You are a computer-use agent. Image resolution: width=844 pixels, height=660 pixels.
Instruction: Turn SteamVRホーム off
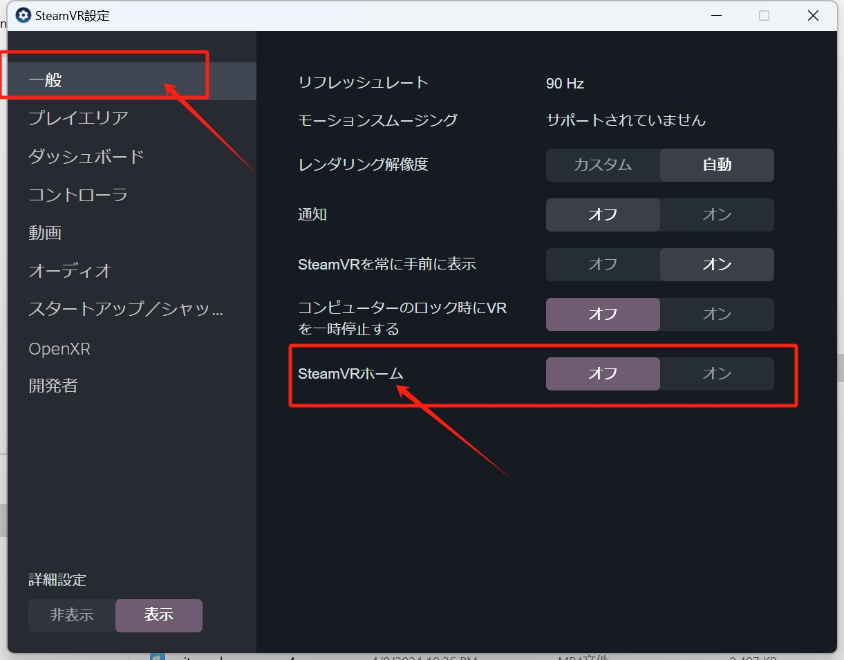coord(603,374)
